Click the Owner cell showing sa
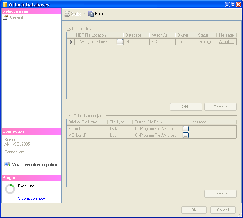This screenshot has width=243, height=218. (185, 42)
